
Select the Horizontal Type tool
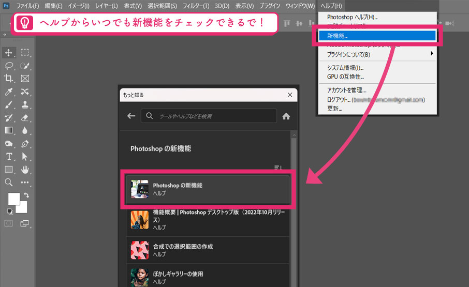click(x=9, y=157)
